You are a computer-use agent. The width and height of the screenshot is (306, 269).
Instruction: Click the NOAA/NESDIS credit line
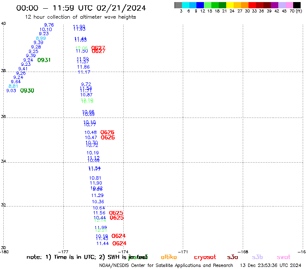(166, 266)
